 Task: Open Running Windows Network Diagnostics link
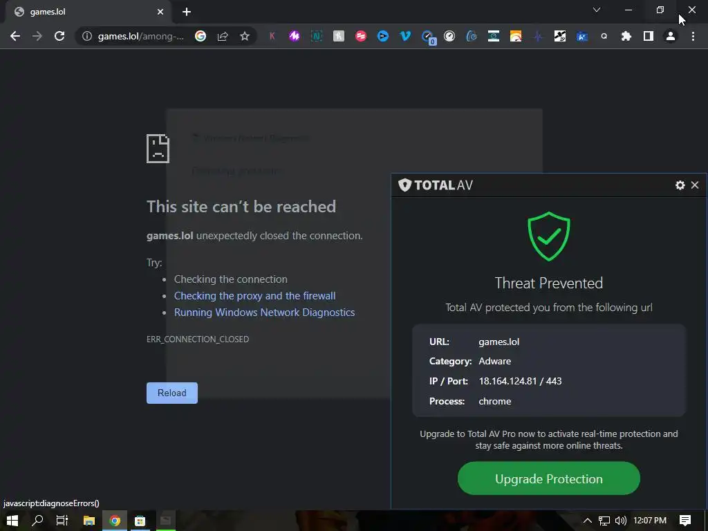point(265,313)
